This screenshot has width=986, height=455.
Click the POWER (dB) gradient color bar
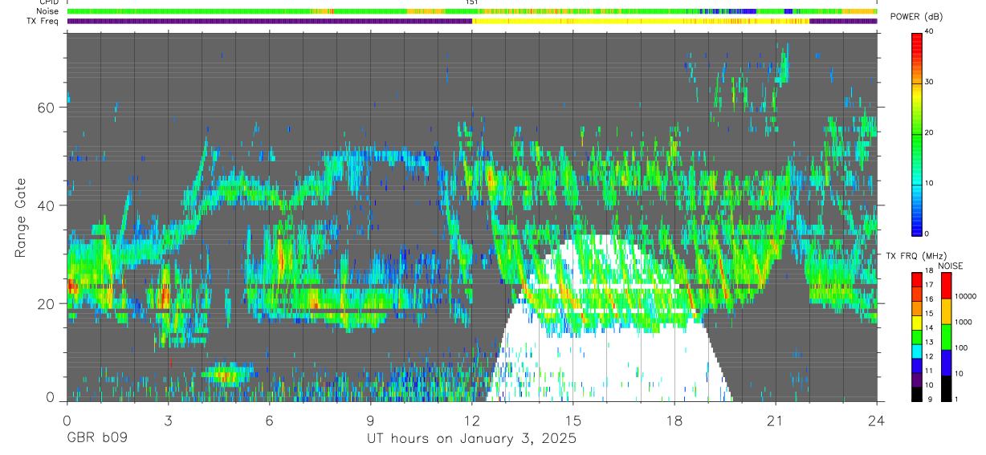[916, 133]
